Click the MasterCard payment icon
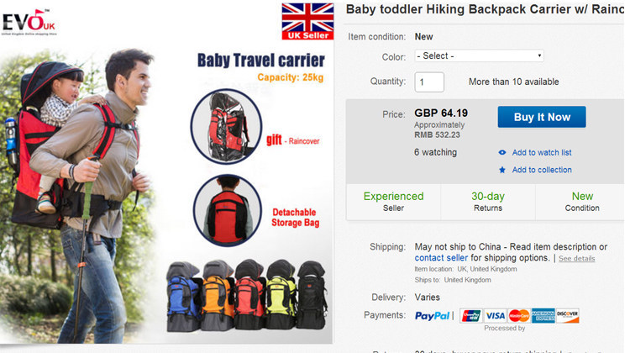This screenshot has height=353, width=630. tap(519, 316)
